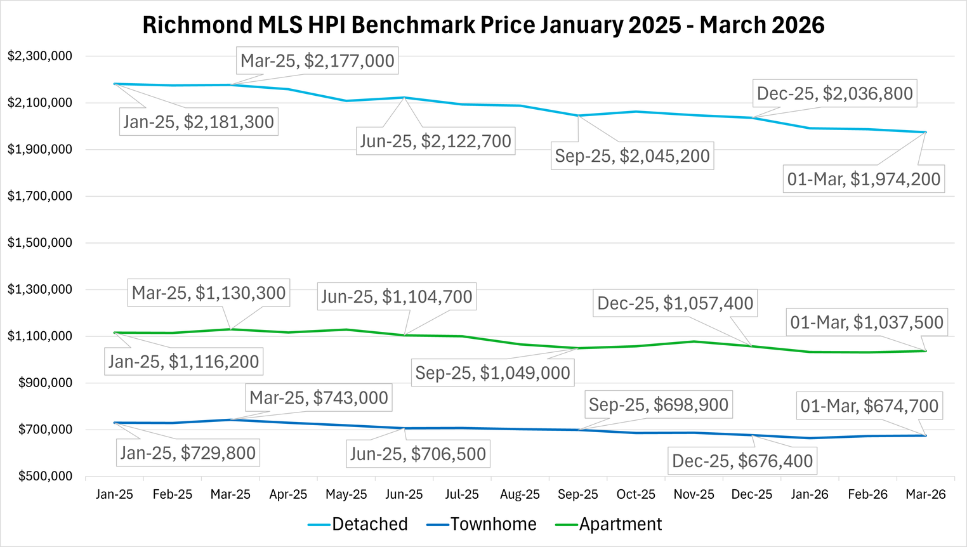Select the Jun-25, $2,122,700 callout
Image resolution: width=967 pixels, height=547 pixels.
(435, 141)
